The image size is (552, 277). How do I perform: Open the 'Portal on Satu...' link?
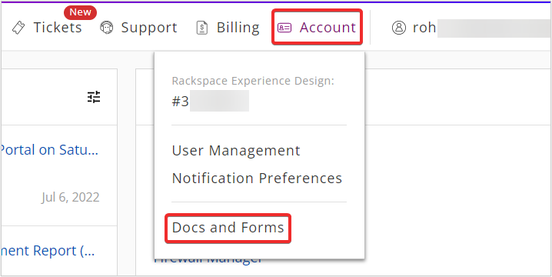(x=49, y=150)
